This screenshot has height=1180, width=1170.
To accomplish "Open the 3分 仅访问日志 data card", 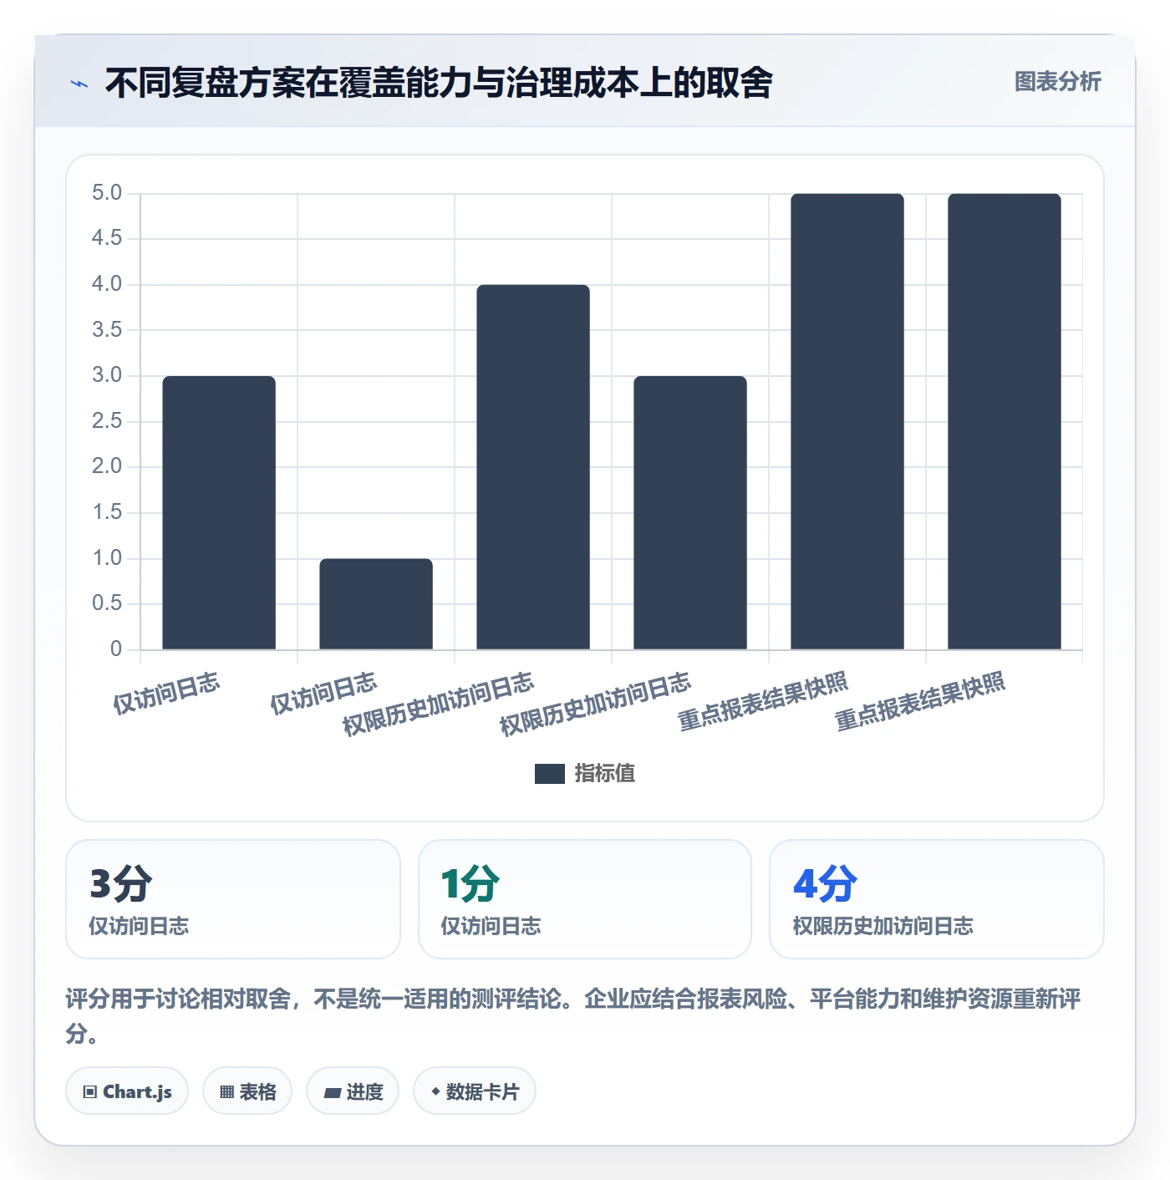I will pos(233,899).
